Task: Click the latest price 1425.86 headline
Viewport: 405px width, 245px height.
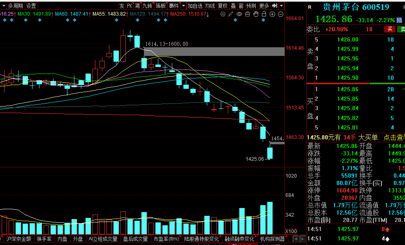Action: (334, 19)
